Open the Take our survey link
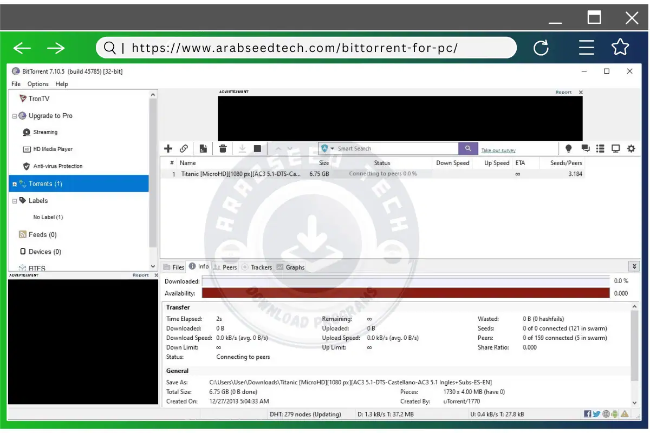This screenshot has width=650, height=433. 498,150
